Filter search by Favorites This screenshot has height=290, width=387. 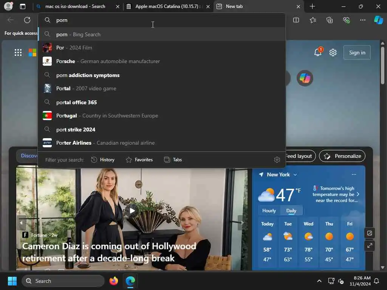point(139,160)
